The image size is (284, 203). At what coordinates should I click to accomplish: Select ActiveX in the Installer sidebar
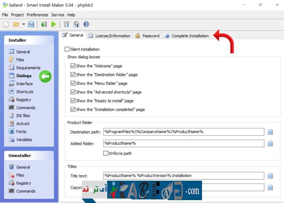coord(23,124)
